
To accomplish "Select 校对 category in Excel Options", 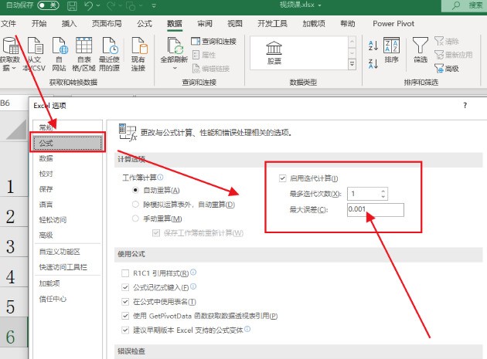I will [x=68, y=174].
